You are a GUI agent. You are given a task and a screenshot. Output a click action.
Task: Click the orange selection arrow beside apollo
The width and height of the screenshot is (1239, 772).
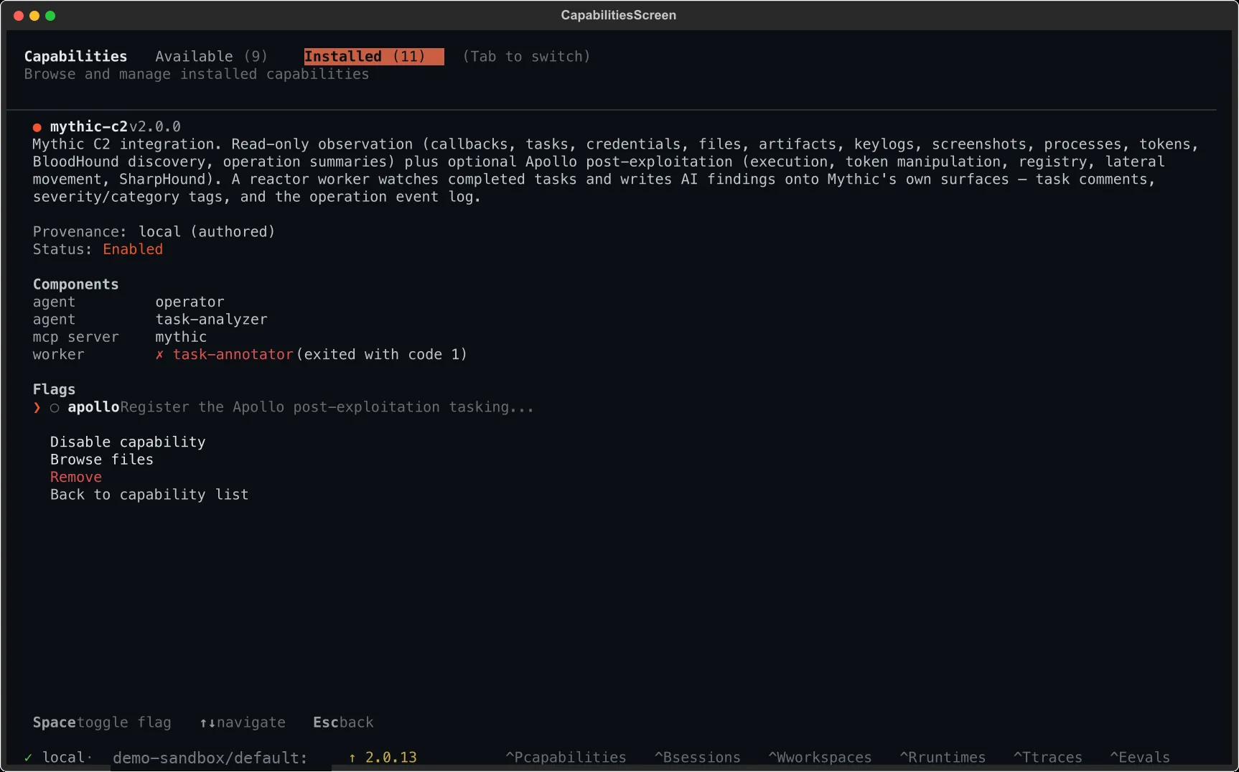point(37,407)
